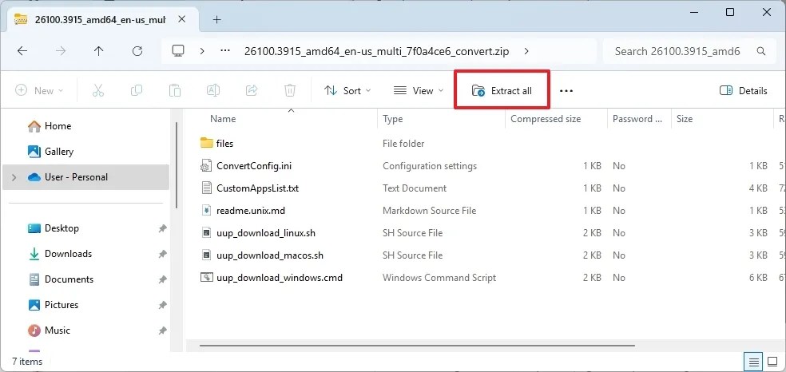
Task: Add a new tab with plus
Action: pos(216,19)
